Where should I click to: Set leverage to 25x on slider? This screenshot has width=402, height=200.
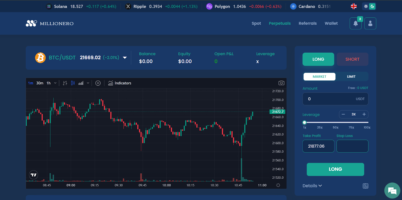coord(320,128)
